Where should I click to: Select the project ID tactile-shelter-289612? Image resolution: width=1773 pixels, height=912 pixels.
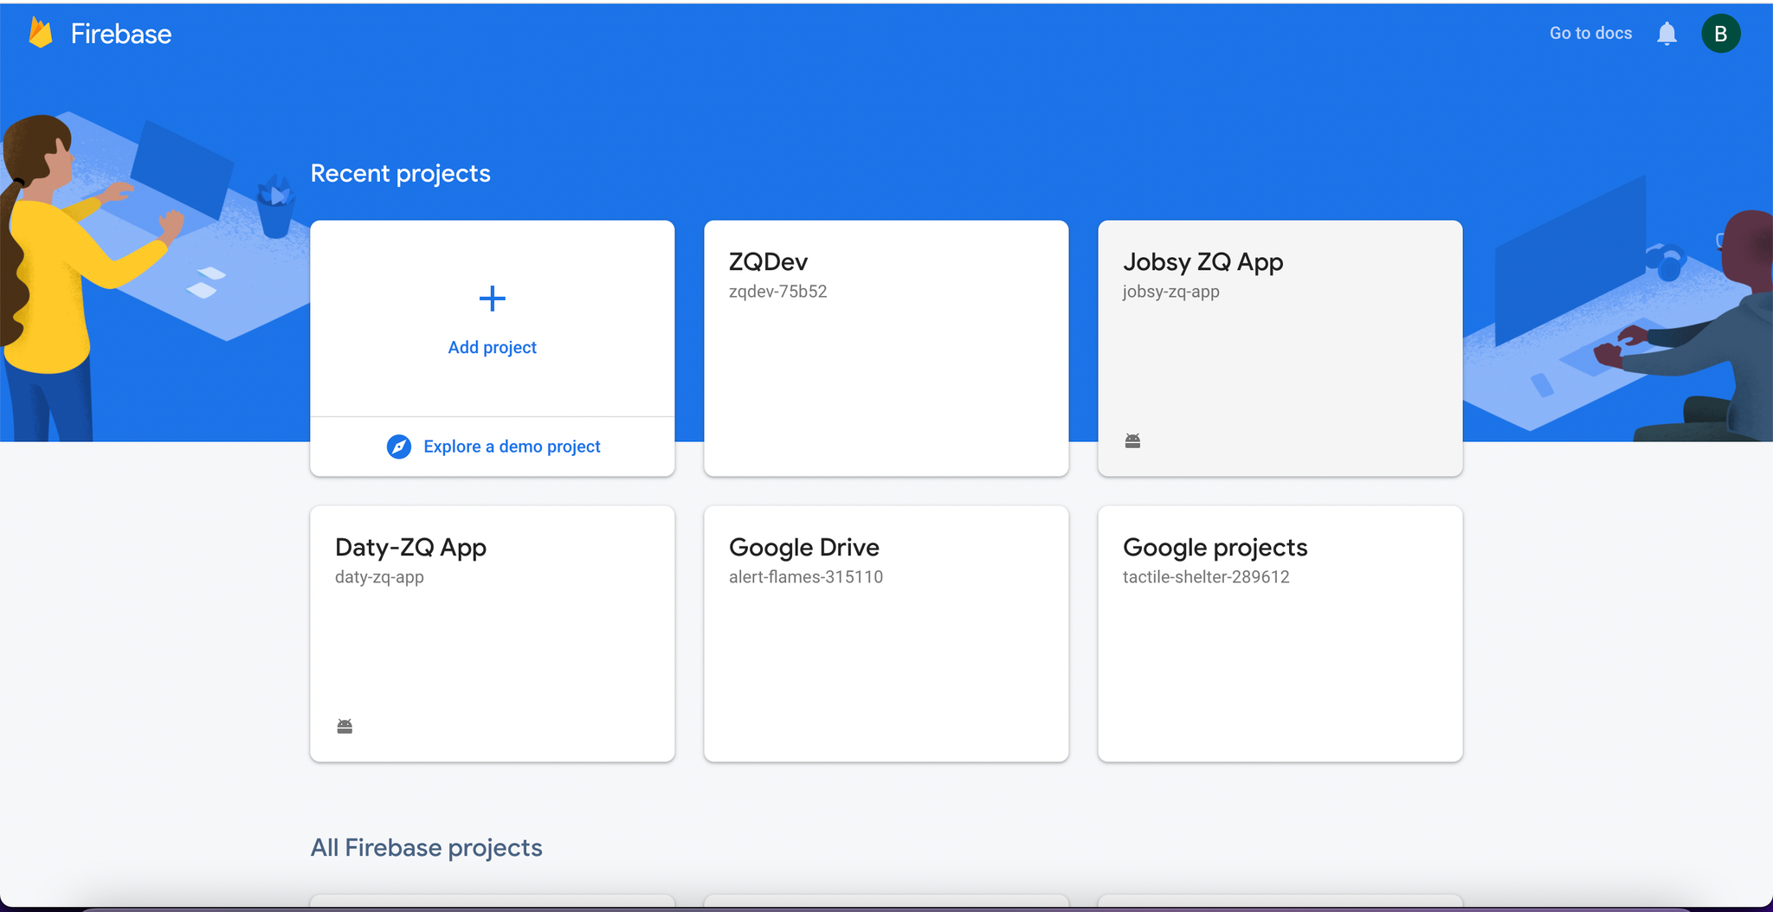click(x=1206, y=577)
